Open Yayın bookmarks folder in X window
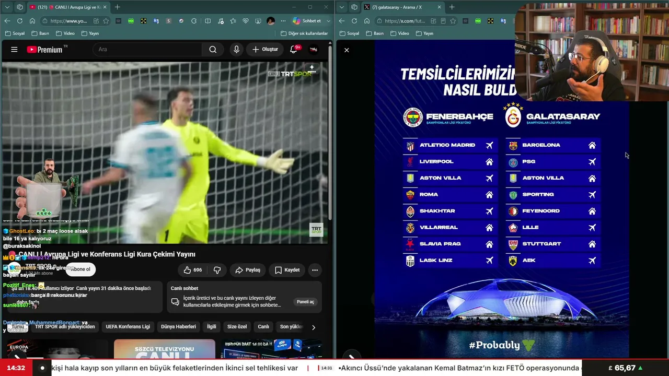 [x=424, y=33]
